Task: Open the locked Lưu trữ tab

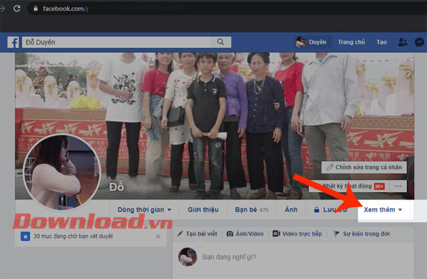Action: click(330, 210)
